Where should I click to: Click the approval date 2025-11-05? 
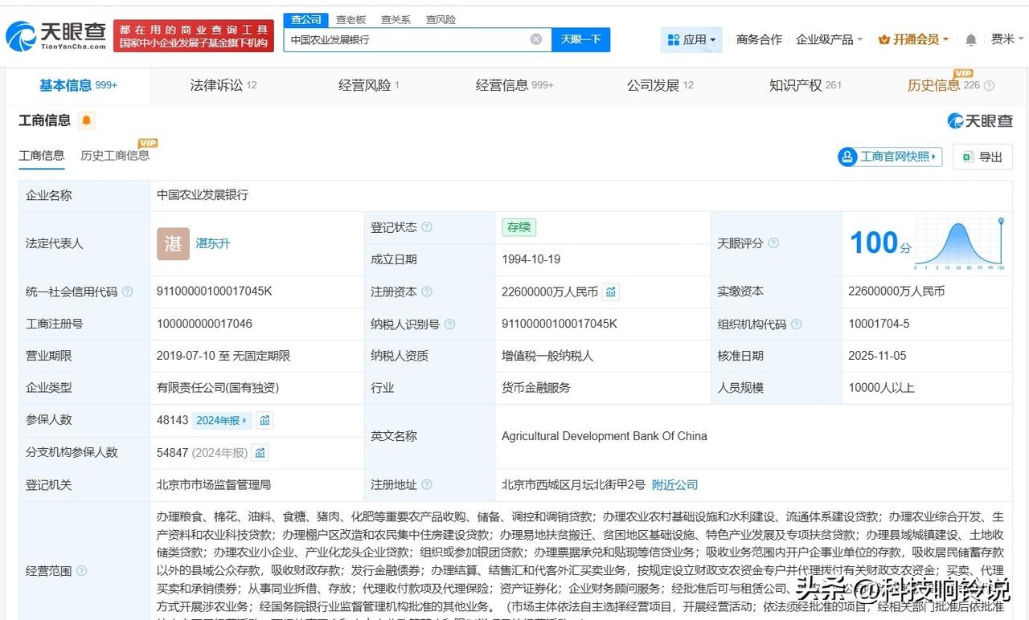(877, 356)
